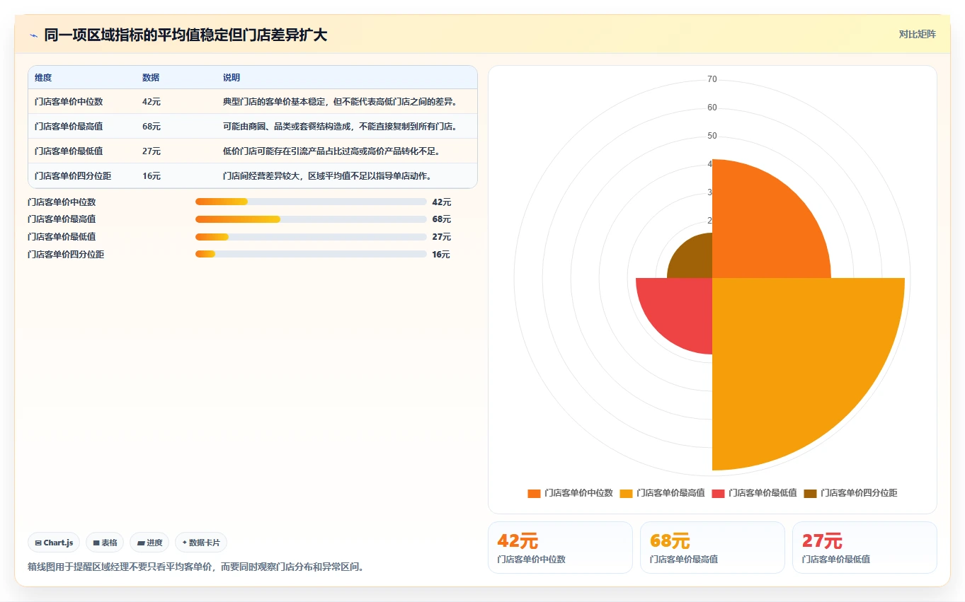Click the 42元 value in the table
Viewport: 965px width, 602px height.
152,102
